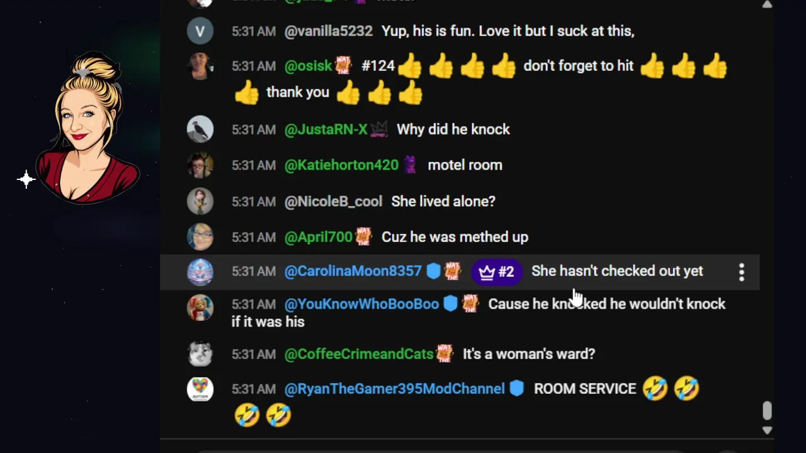Screen dimensions: 806x453
Task: Click the blue shield badge beside YouKnowWhoBooBoo
Action: pyautogui.click(x=450, y=304)
